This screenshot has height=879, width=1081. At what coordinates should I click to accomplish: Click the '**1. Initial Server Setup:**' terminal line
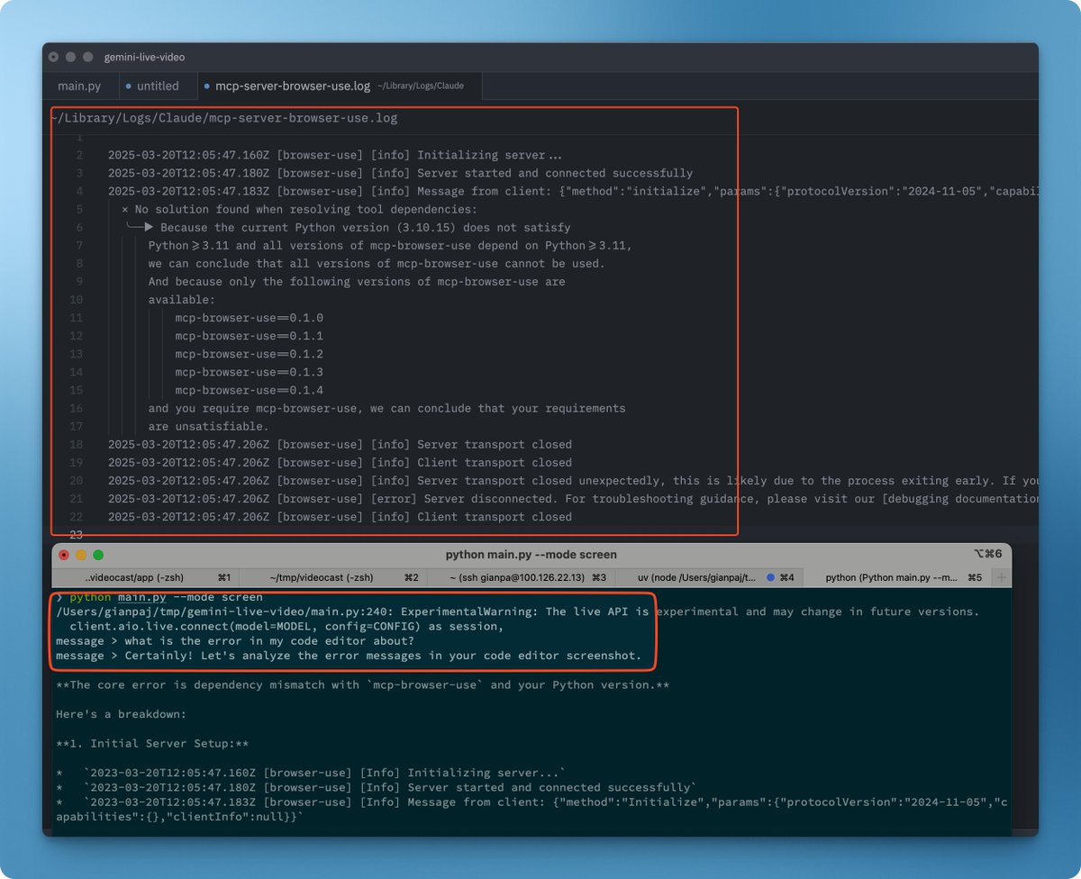[x=152, y=743]
